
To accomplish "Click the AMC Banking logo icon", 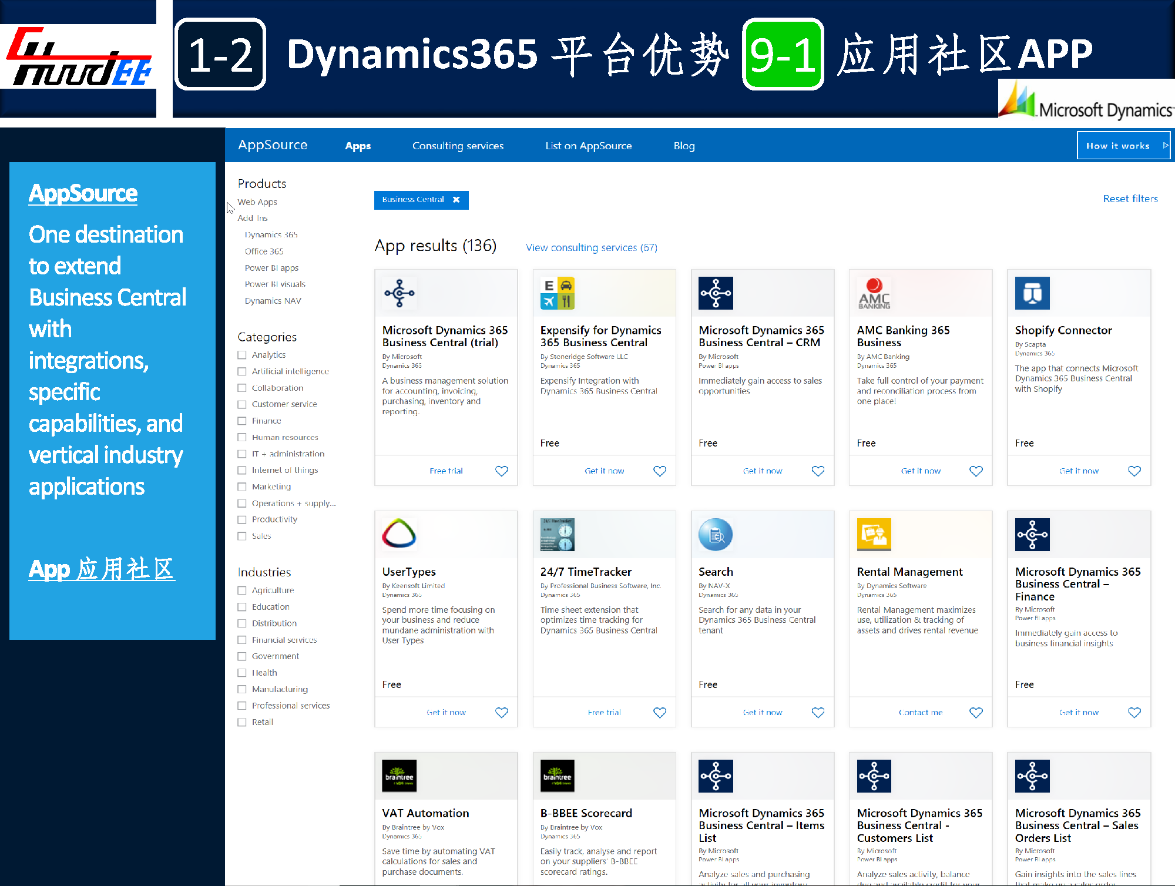I will tap(874, 293).
